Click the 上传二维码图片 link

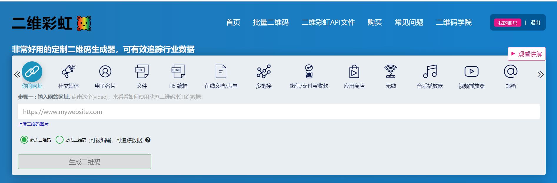point(33,124)
